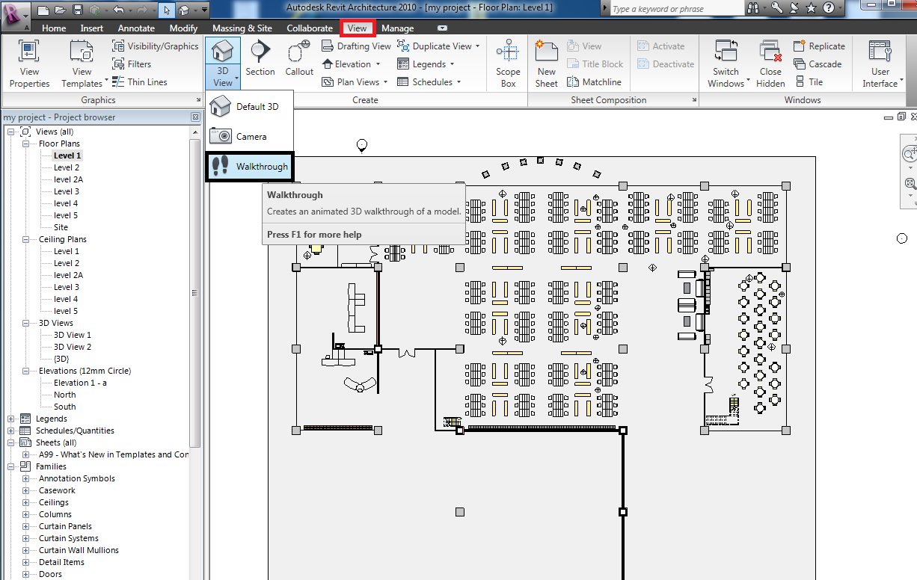
Task: Open the Plan Views dropdown
Action: click(x=355, y=82)
